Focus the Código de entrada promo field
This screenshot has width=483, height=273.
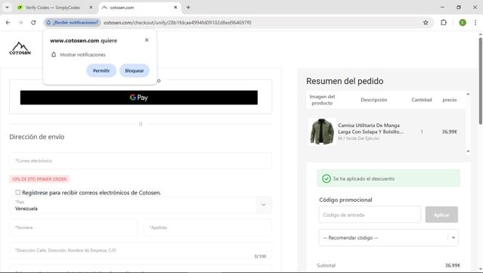(370, 215)
